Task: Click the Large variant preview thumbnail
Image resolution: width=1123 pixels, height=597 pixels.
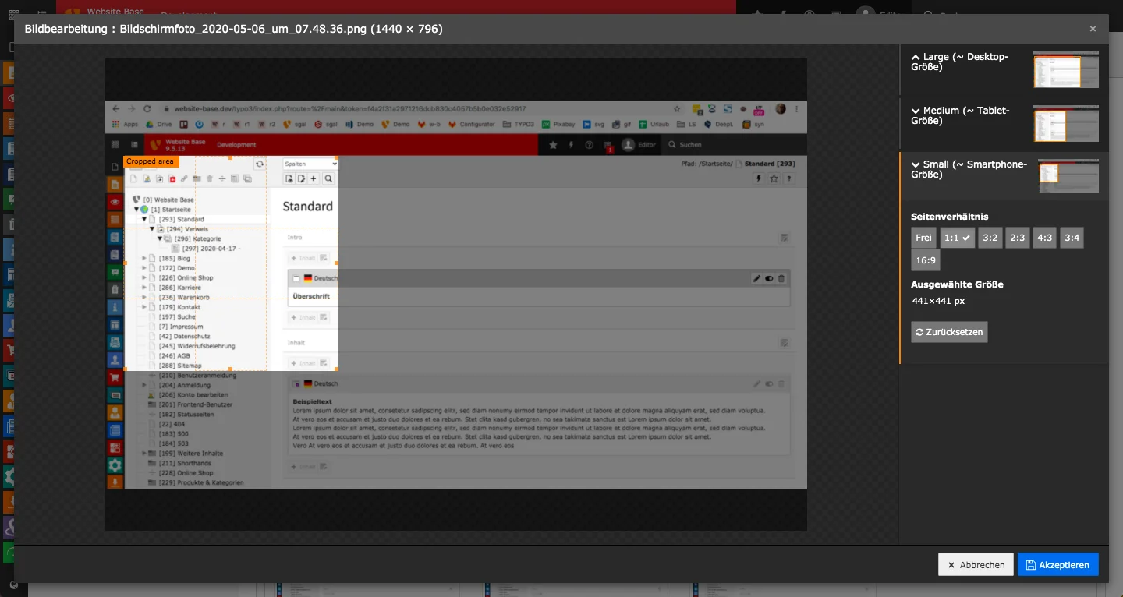Action: click(x=1065, y=70)
